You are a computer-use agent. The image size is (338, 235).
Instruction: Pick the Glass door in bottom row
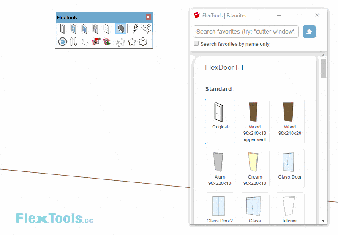pyautogui.click(x=255, y=209)
